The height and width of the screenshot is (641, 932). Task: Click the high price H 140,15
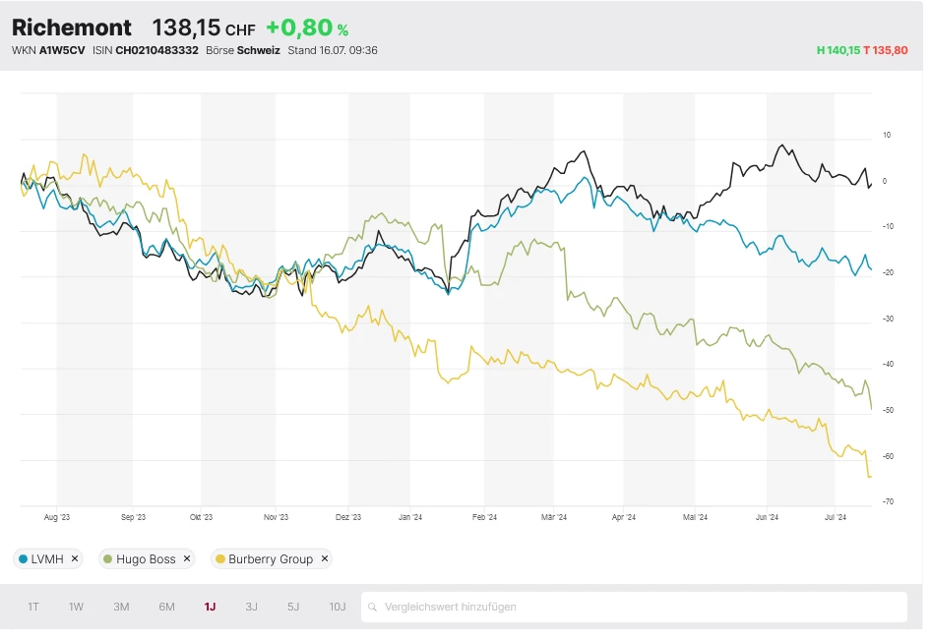click(x=839, y=50)
